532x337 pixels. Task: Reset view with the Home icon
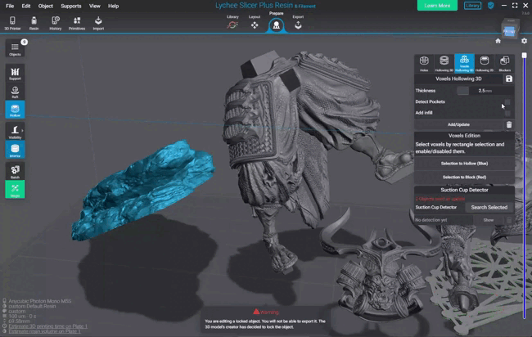[x=498, y=41]
